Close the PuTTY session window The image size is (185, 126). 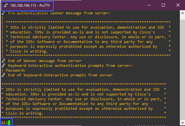[x=178, y=5]
